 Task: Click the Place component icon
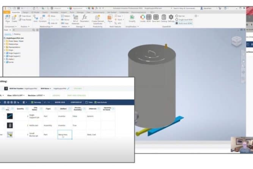8,17
